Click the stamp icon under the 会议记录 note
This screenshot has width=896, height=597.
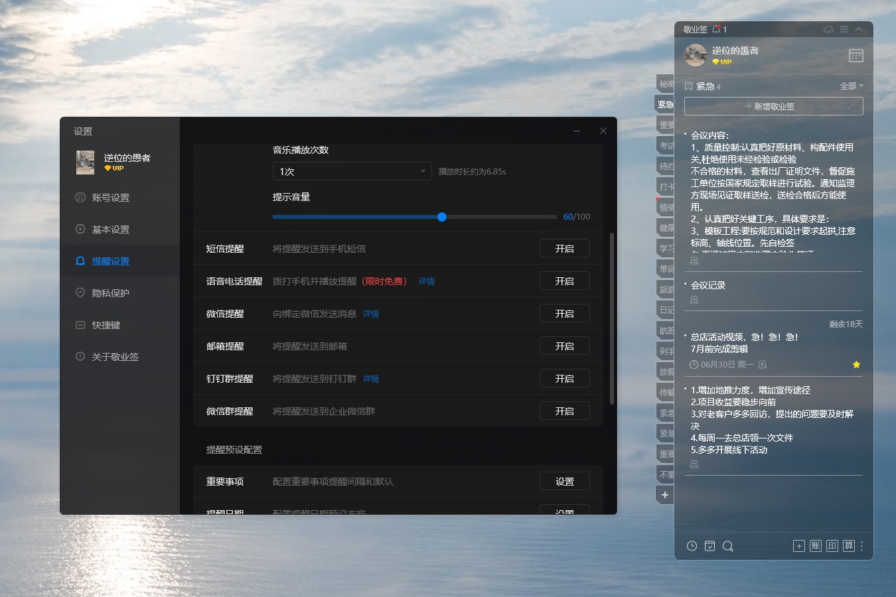694,300
